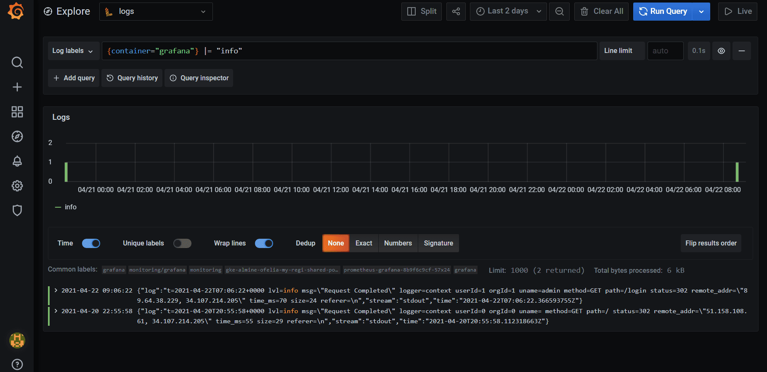This screenshot has width=767, height=372.
Task: Start Live tailing with Live button
Action: (x=738, y=11)
